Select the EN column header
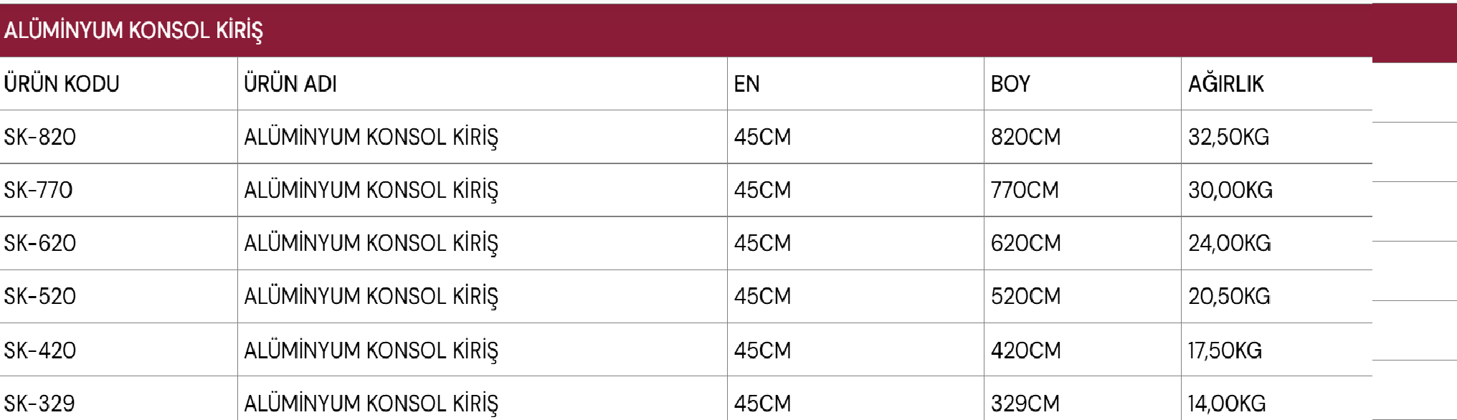Image resolution: width=1457 pixels, height=420 pixels. 746,84
